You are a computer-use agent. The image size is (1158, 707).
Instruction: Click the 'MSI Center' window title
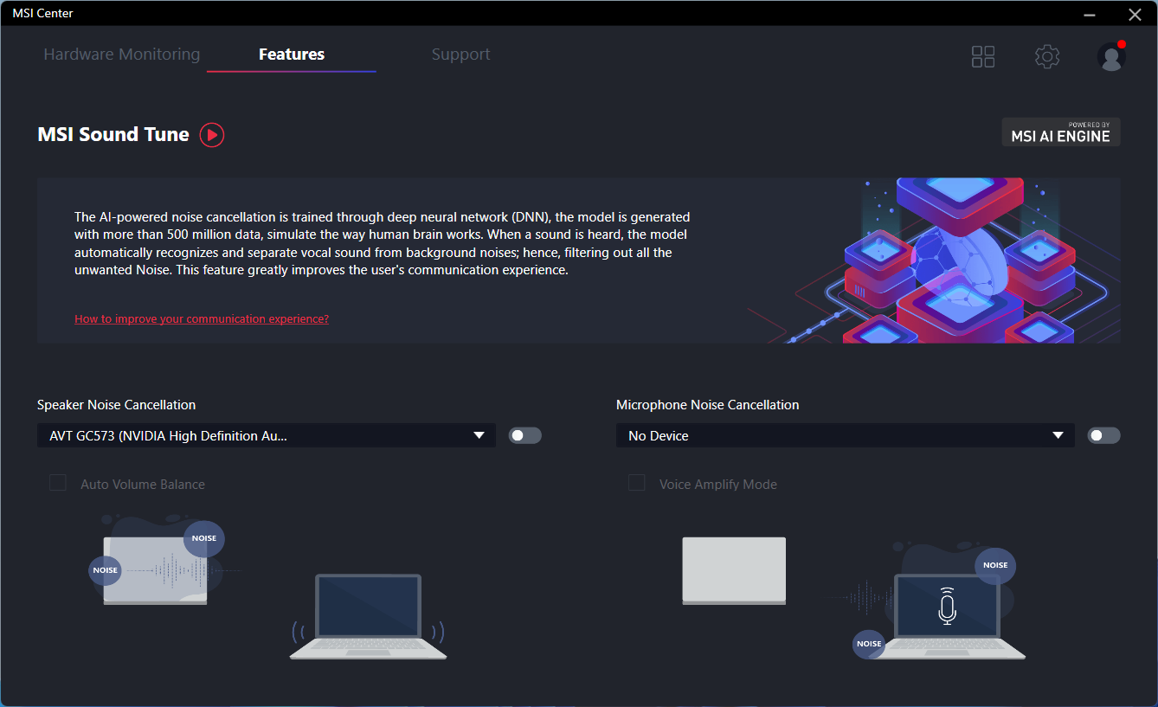[42, 13]
